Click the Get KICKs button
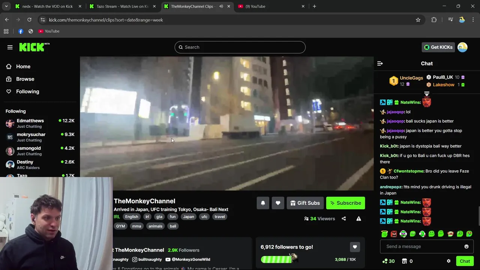 pos(438,47)
